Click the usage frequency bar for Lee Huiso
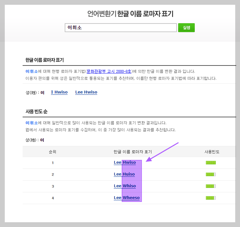240x227 pixels. point(211,174)
